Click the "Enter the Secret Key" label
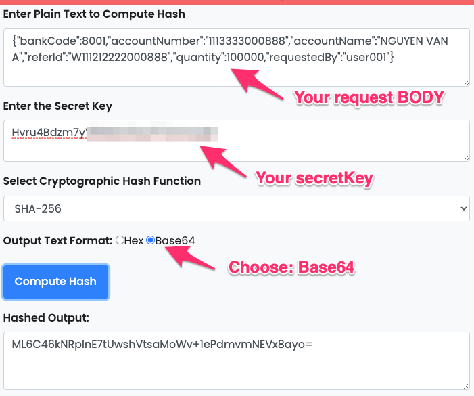474x396 pixels. click(57, 106)
